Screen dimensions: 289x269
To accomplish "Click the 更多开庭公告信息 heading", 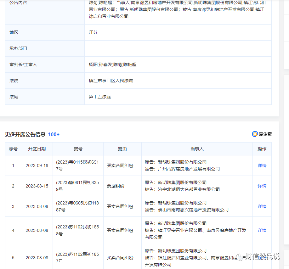I will coord(25,134).
